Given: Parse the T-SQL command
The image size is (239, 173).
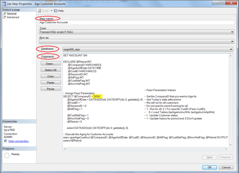Looking at the screenshot, I should pos(50,88).
